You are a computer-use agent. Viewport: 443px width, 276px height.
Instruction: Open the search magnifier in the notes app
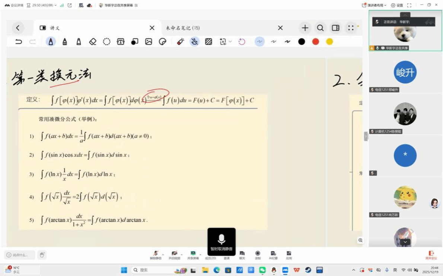click(320, 28)
